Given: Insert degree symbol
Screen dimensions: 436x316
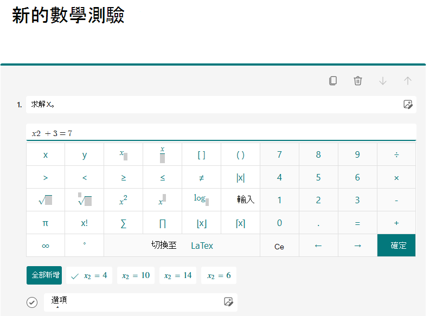Looking at the screenshot, I should 85,246.
